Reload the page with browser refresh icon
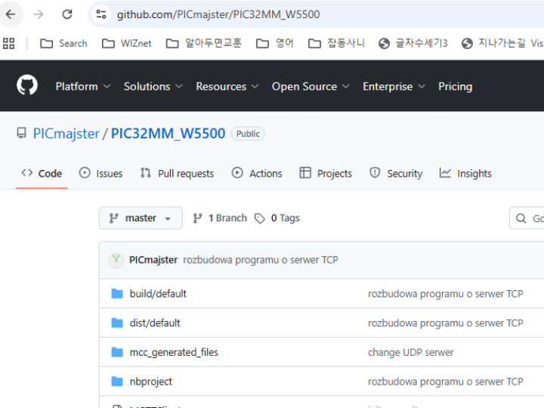Viewport: 544px width, 408px height. (x=67, y=14)
